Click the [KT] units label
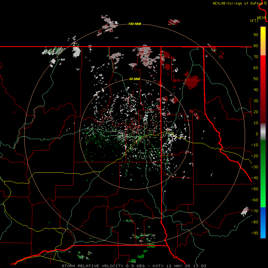268x268 pixels. tap(254, 21)
